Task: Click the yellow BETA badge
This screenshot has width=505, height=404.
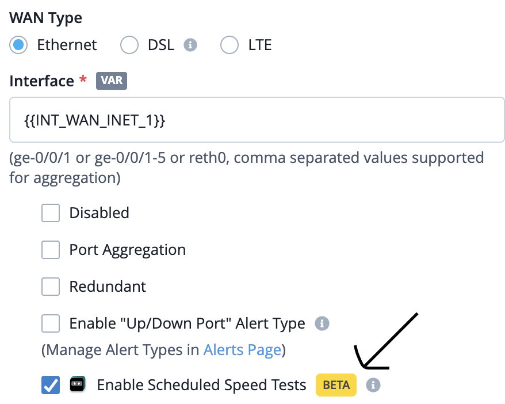Action: click(x=336, y=385)
